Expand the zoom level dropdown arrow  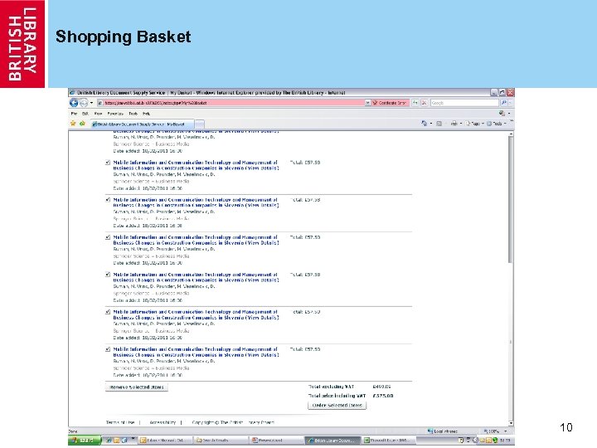click(x=506, y=431)
